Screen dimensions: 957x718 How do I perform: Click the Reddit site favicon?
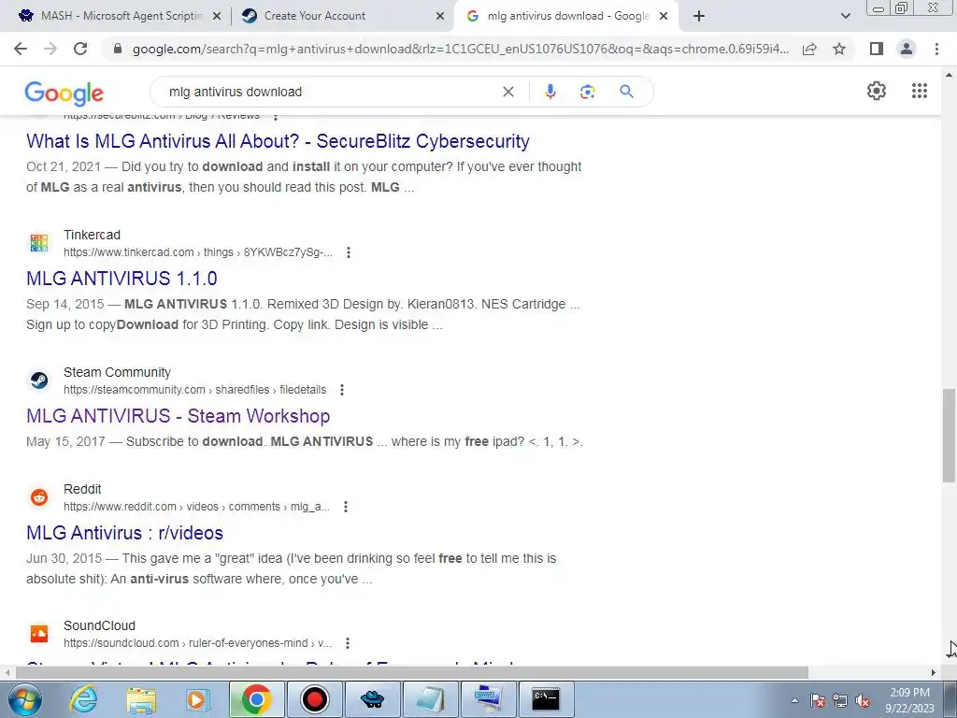coord(39,497)
